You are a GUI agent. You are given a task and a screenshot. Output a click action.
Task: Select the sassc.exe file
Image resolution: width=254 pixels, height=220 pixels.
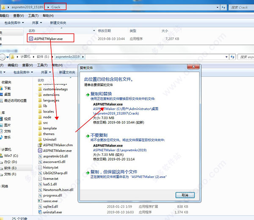coord(48,201)
